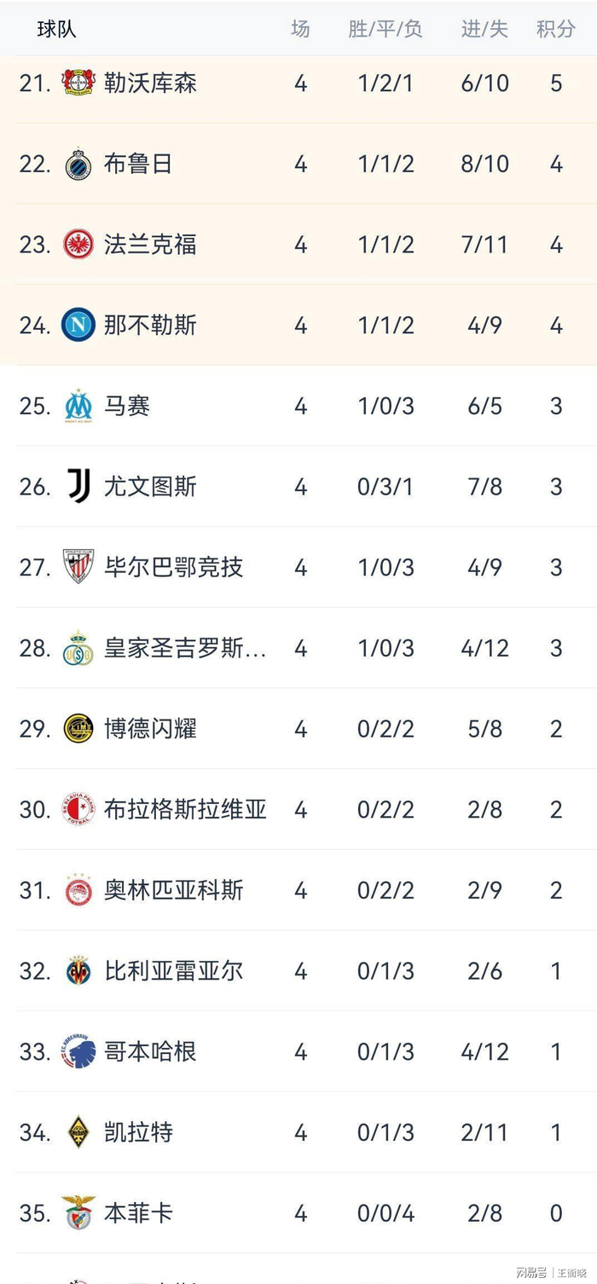Screen dimensions: 597x1284
Task: Click the Bayer Leverkusen club crest
Action: click(79, 83)
